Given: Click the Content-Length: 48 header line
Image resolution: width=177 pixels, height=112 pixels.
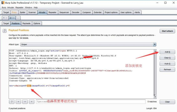Looking at the screenshot, I should tap(21, 81).
